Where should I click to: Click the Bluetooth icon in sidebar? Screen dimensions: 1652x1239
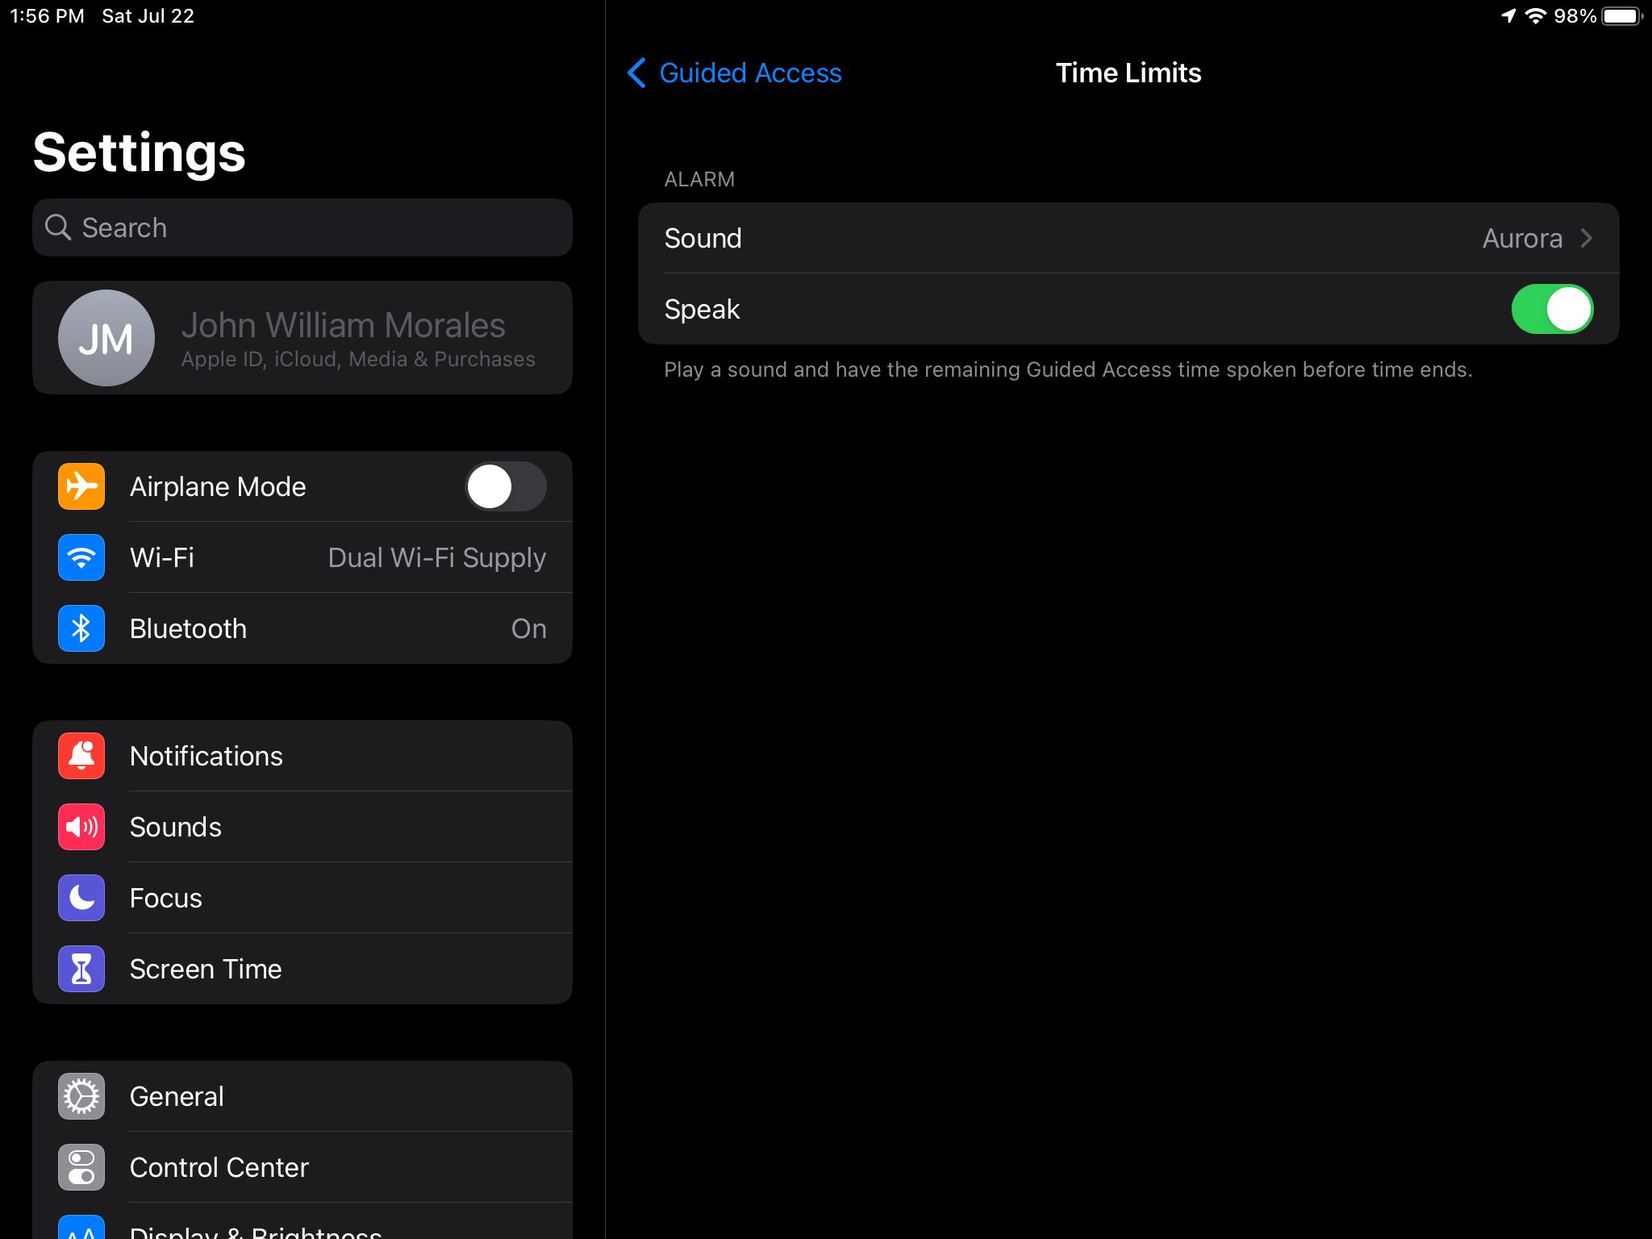(x=81, y=628)
